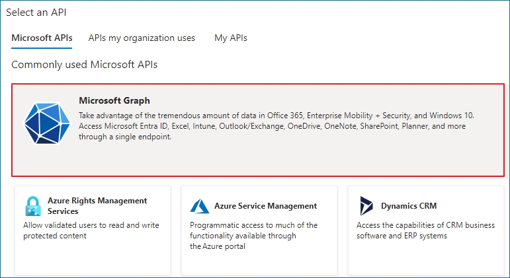Click the Microsoft Graph polyhedron icon
The height and width of the screenshot is (278, 510).
tap(47, 123)
